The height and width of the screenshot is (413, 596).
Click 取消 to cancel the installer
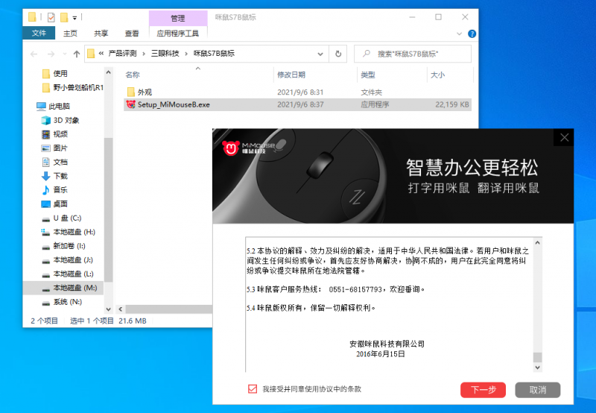click(537, 390)
